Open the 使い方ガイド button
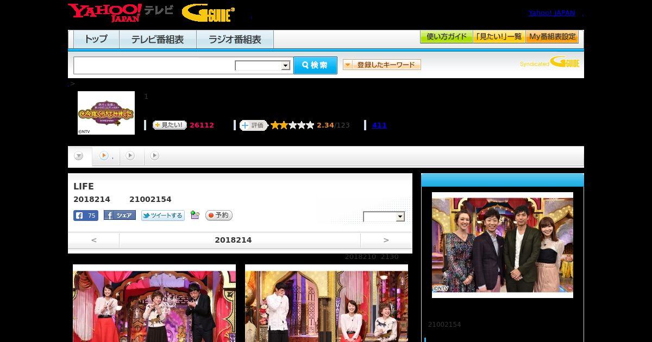 point(447,37)
